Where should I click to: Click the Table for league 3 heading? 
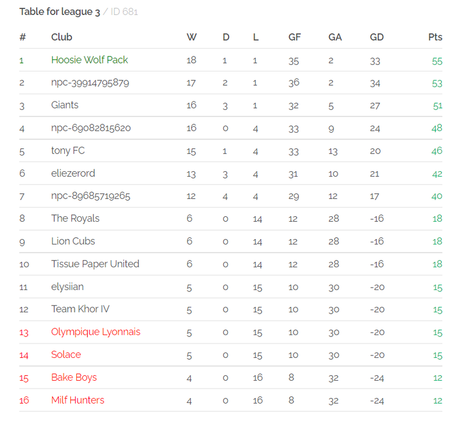click(x=59, y=12)
